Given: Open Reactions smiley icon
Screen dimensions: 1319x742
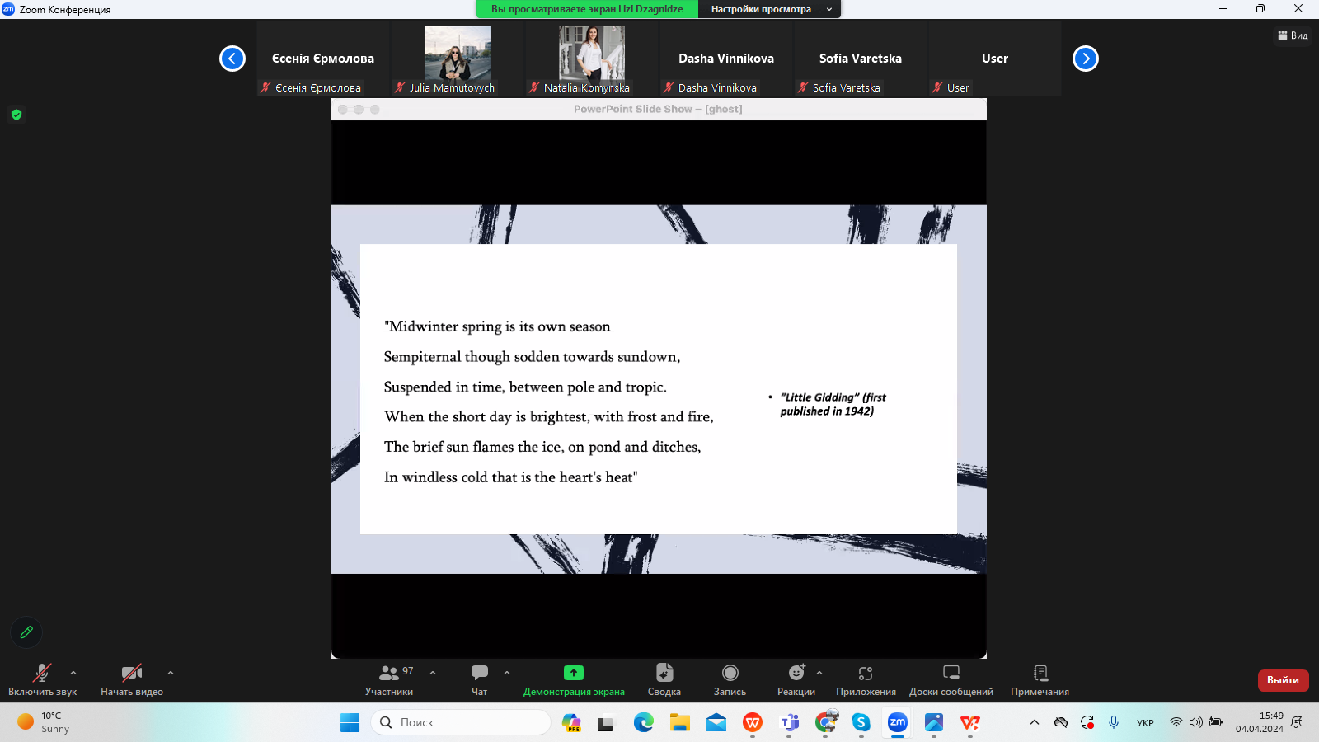Looking at the screenshot, I should (796, 674).
